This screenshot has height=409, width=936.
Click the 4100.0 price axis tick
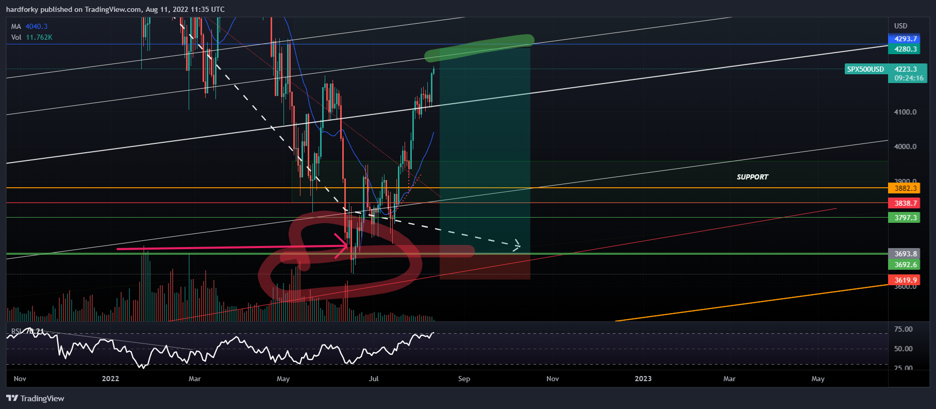coord(905,112)
